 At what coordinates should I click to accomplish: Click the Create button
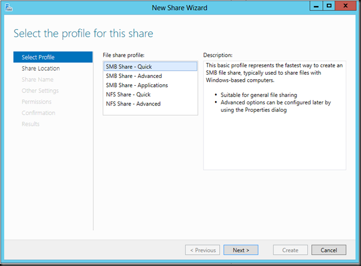click(x=290, y=250)
